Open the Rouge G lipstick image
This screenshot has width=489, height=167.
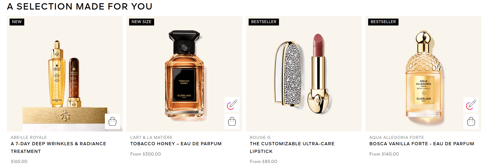[304, 74]
